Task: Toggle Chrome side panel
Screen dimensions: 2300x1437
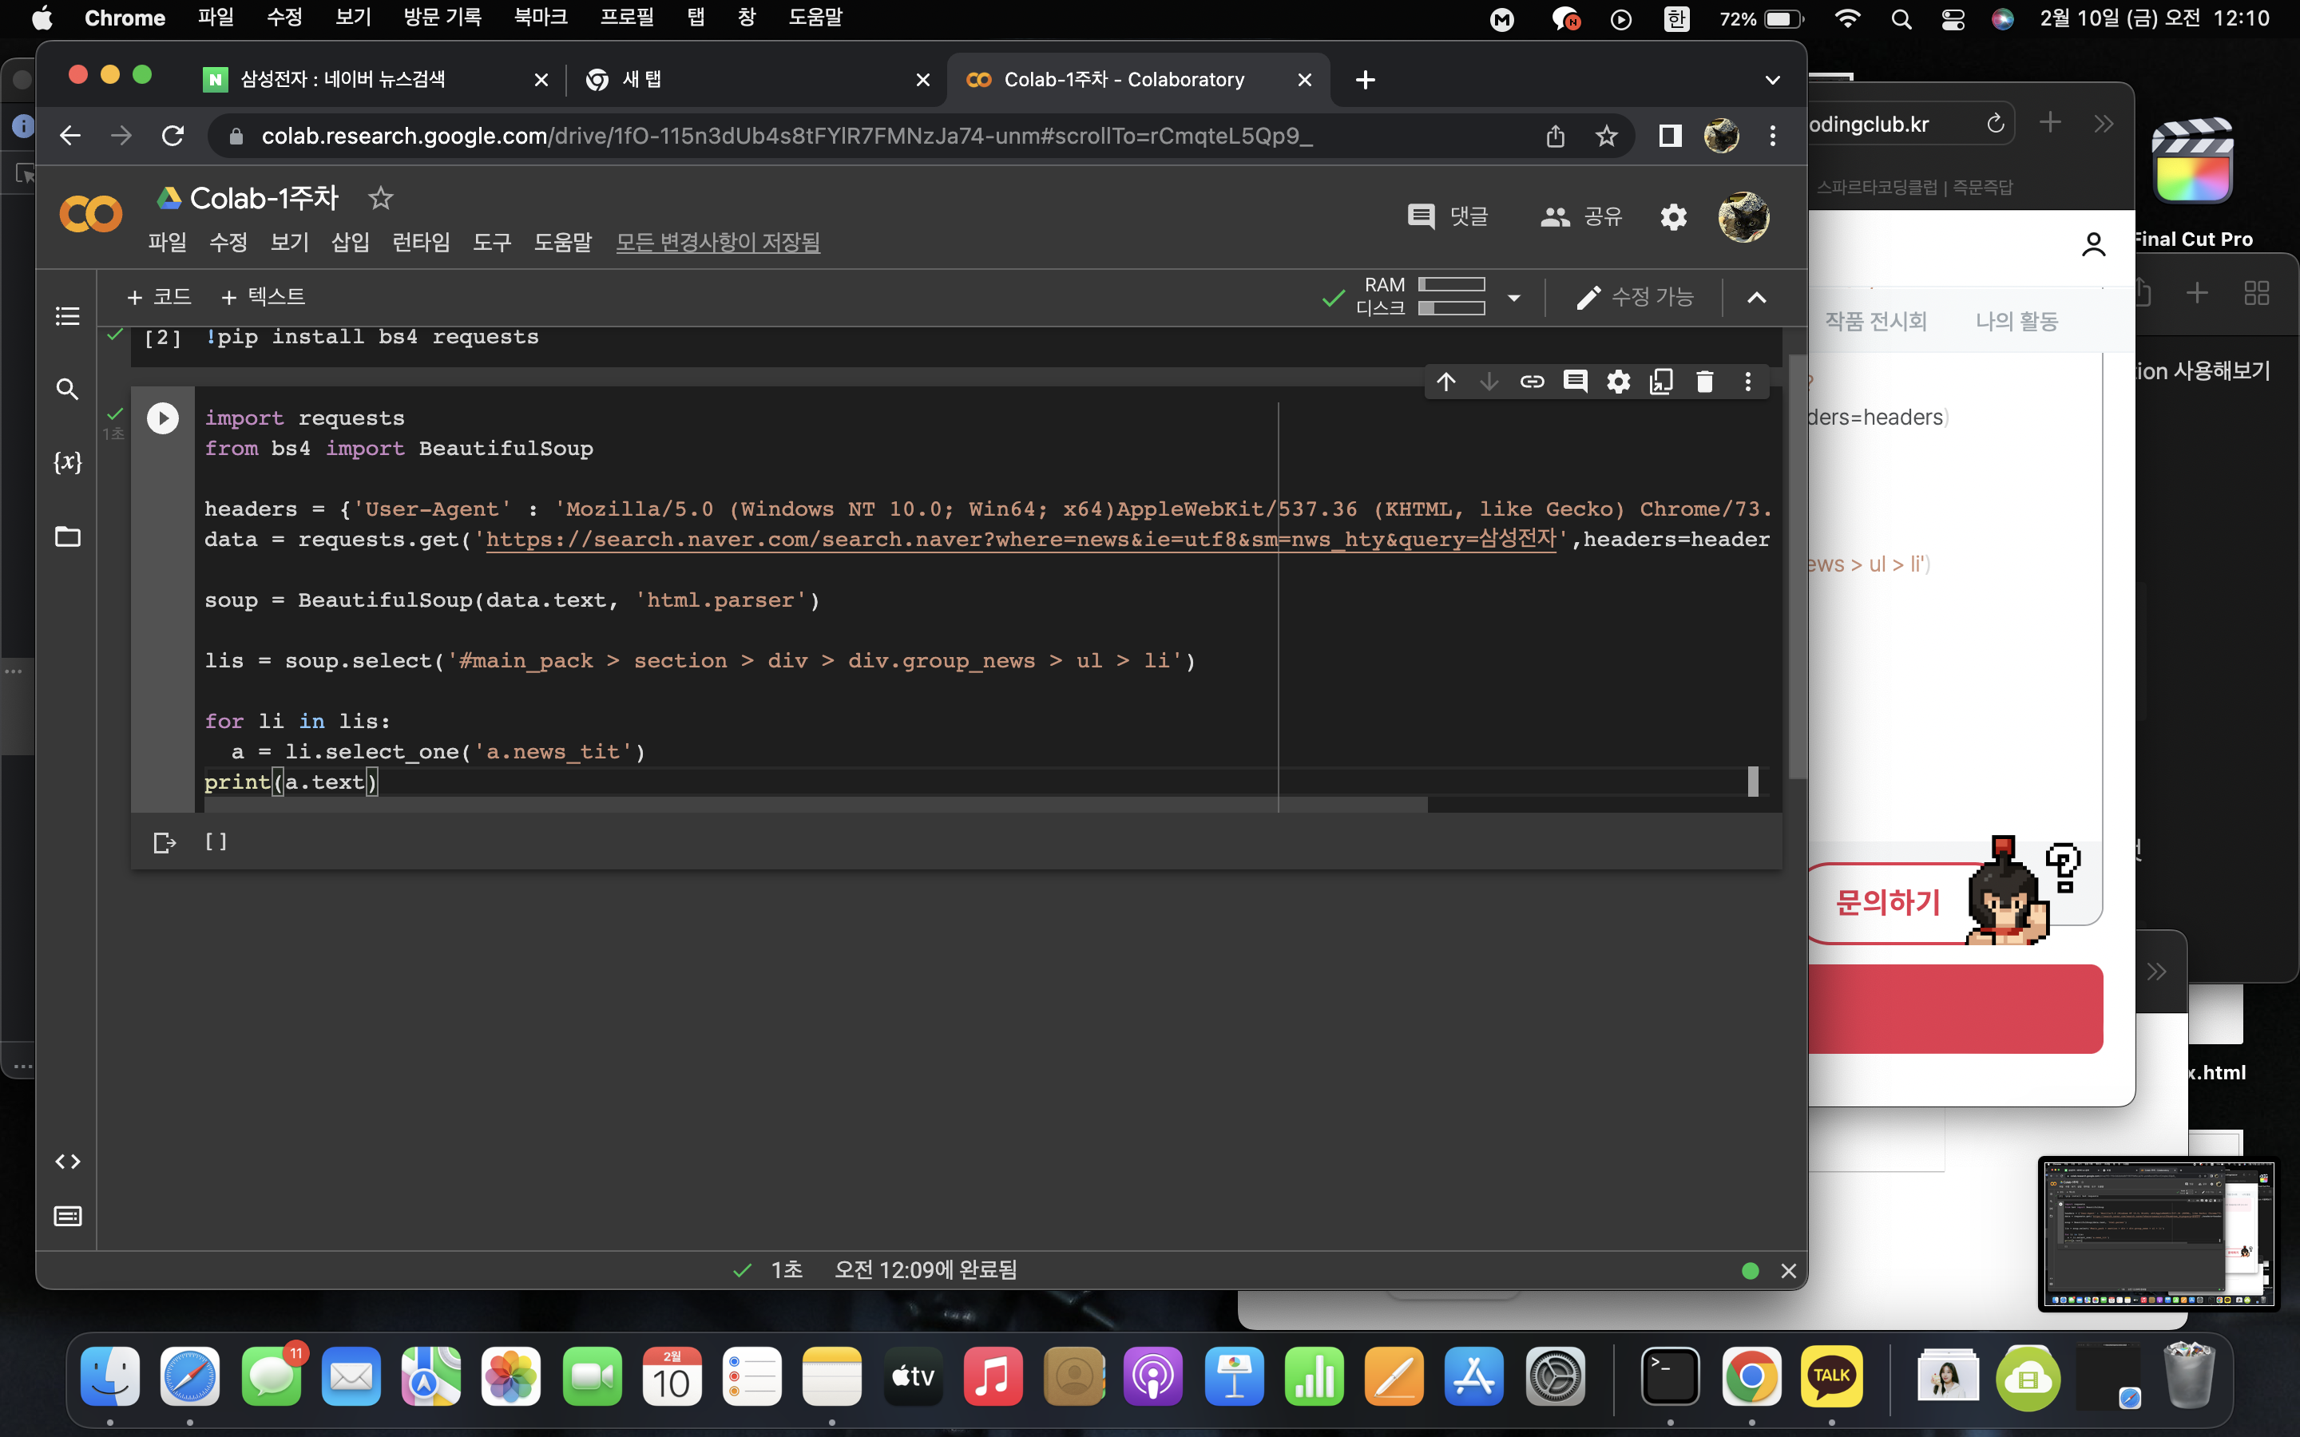Action: (x=1670, y=136)
